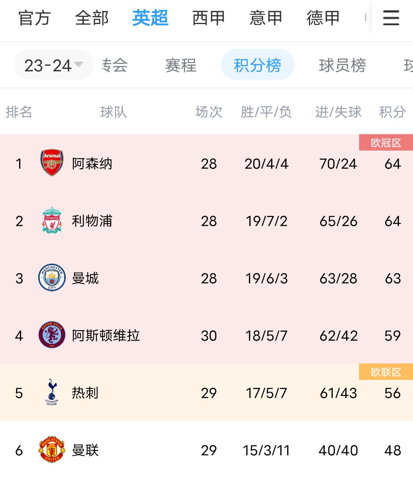Viewport: 413px width, 485px height.
Task: Switch to the 西甲 league tab
Action: coord(208,18)
